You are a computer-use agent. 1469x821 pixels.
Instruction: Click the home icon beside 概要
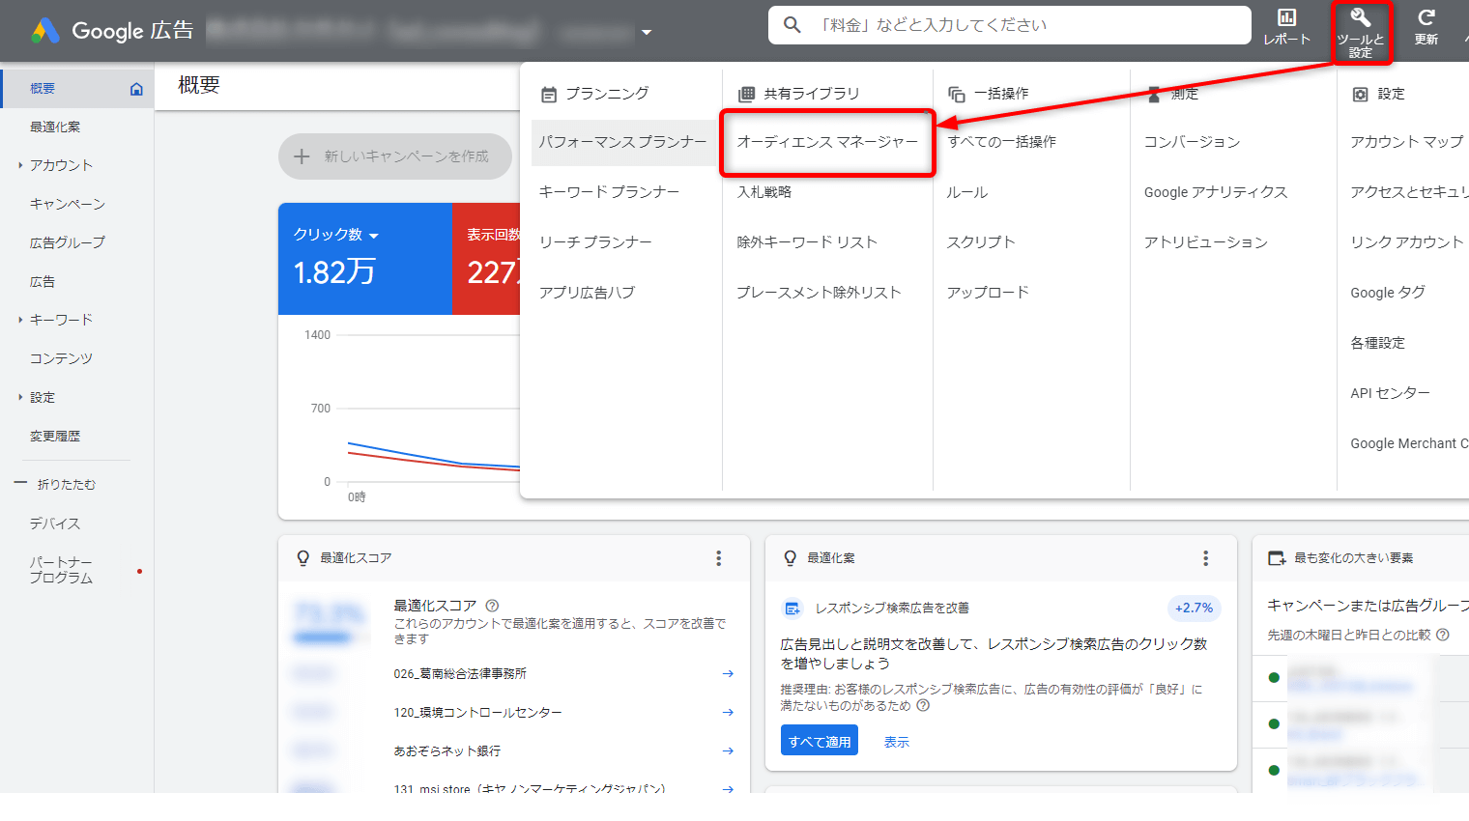[x=136, y=89]
